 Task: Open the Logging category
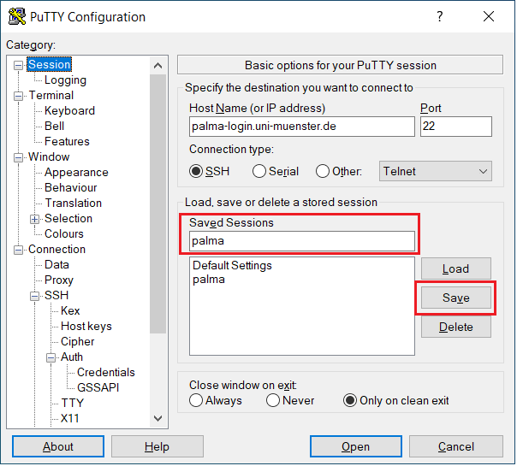click(x=65, y=80)
